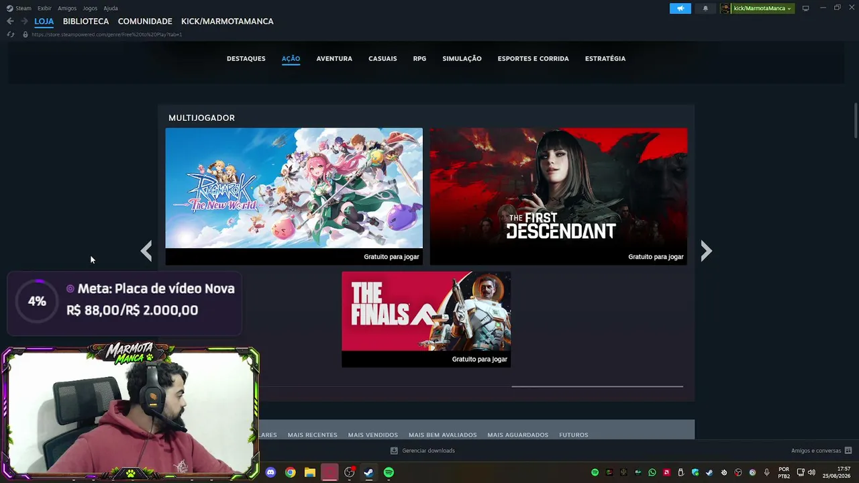Go to the LOJA tab
Viewport: 859px width, 483px height.
[44, 21]
